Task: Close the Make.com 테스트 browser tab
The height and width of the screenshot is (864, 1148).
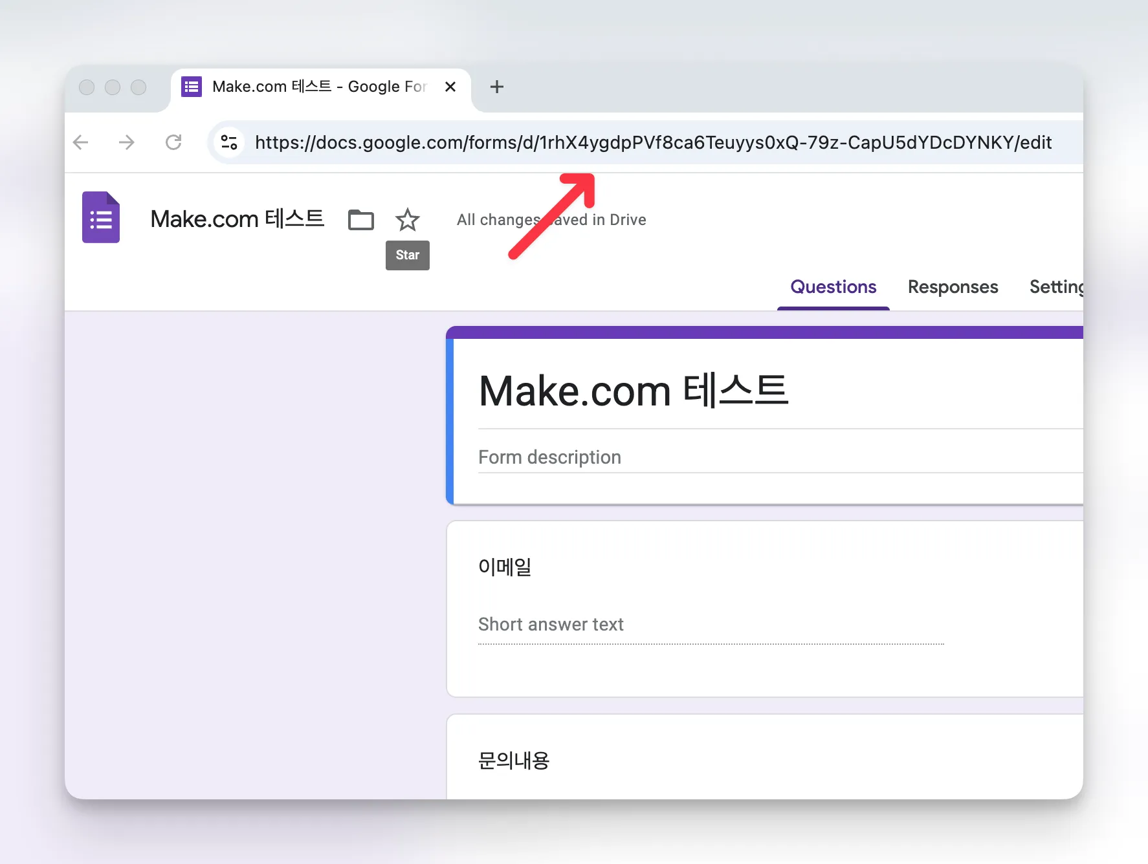Action: click(450, 87)
